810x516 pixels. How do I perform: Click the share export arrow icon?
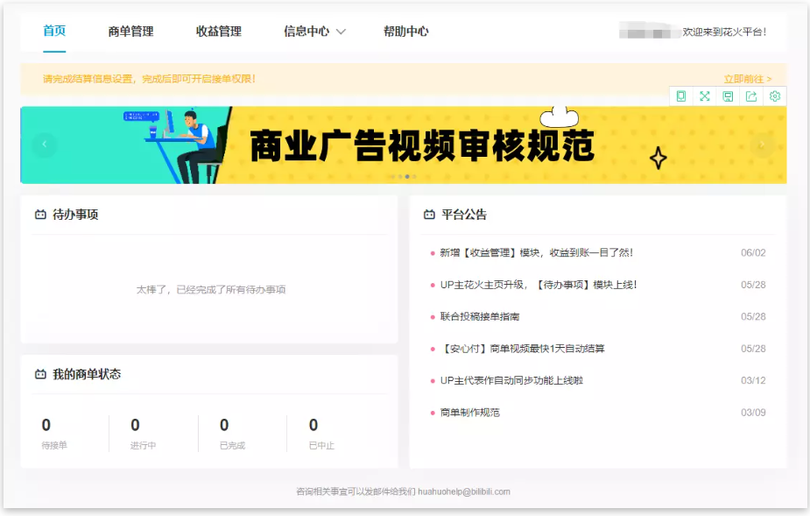(751, 96)
